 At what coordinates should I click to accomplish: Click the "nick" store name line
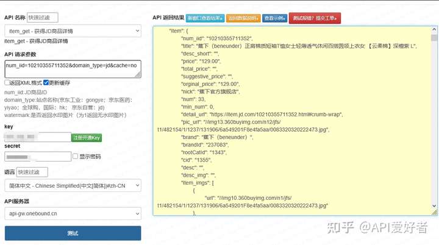pos(210,91)
